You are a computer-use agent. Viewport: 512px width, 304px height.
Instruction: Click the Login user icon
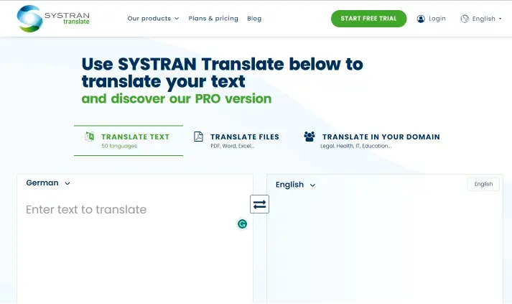tap(421, 19)
